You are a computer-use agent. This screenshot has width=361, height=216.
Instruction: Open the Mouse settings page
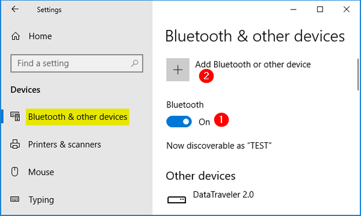(41, 172)
